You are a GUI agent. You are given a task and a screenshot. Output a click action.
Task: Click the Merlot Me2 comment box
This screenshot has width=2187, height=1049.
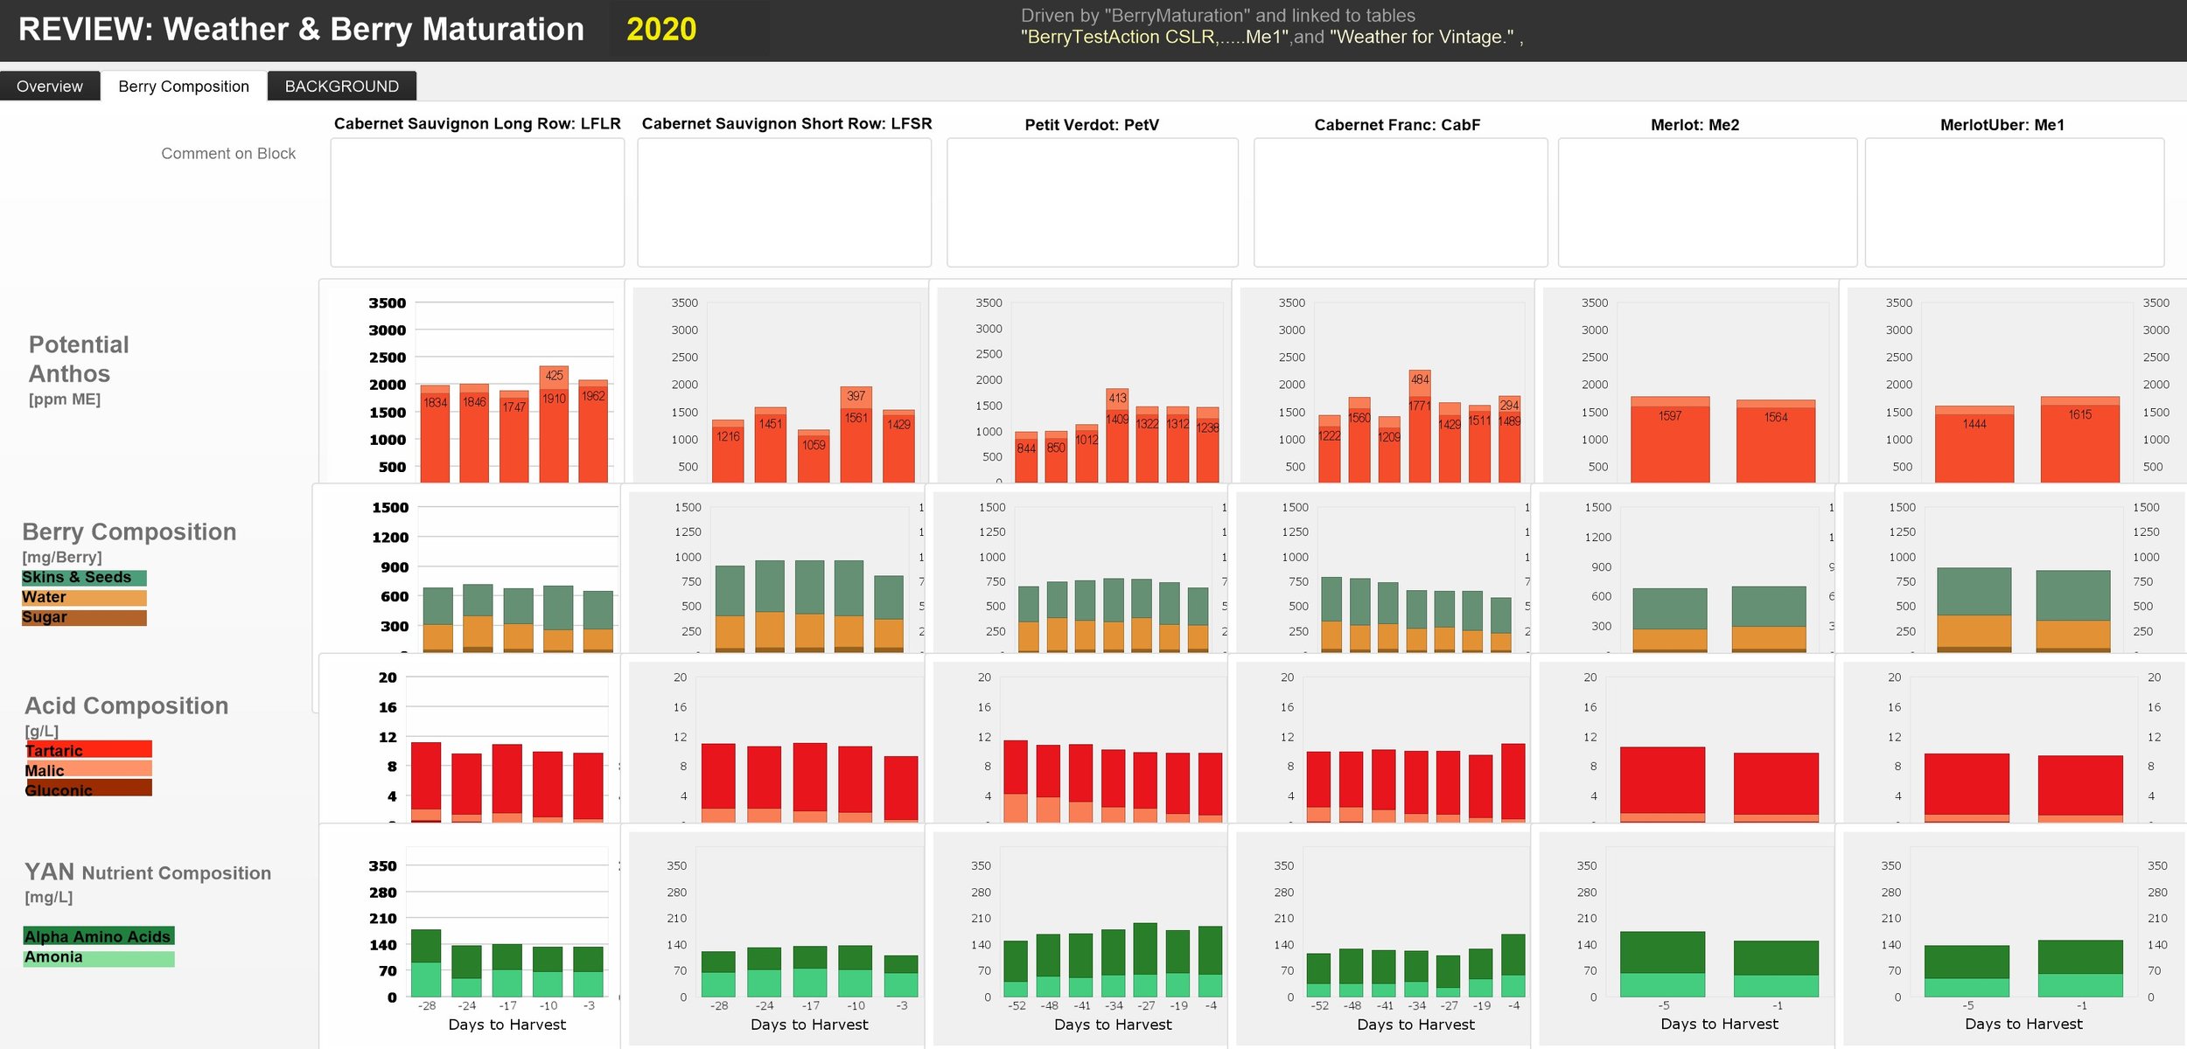(x=1708, y=202)
